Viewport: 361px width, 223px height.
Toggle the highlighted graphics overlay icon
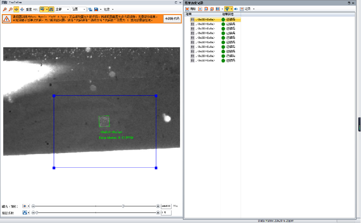[42, 9]
